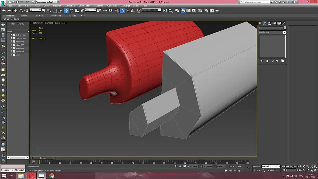This screenshot has height=179, width=318.
Task: Activate the Select and Rotate tool
Action: click(x=71, y=11)
